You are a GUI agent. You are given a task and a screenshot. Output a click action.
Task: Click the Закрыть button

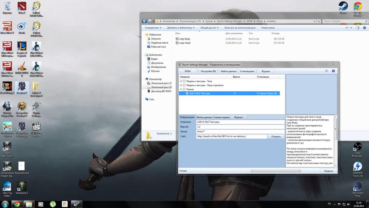(328, 171)
